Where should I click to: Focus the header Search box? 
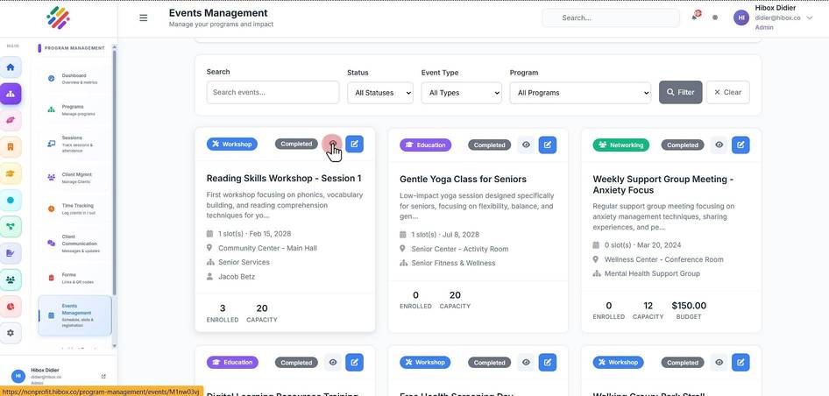point(611,18)
